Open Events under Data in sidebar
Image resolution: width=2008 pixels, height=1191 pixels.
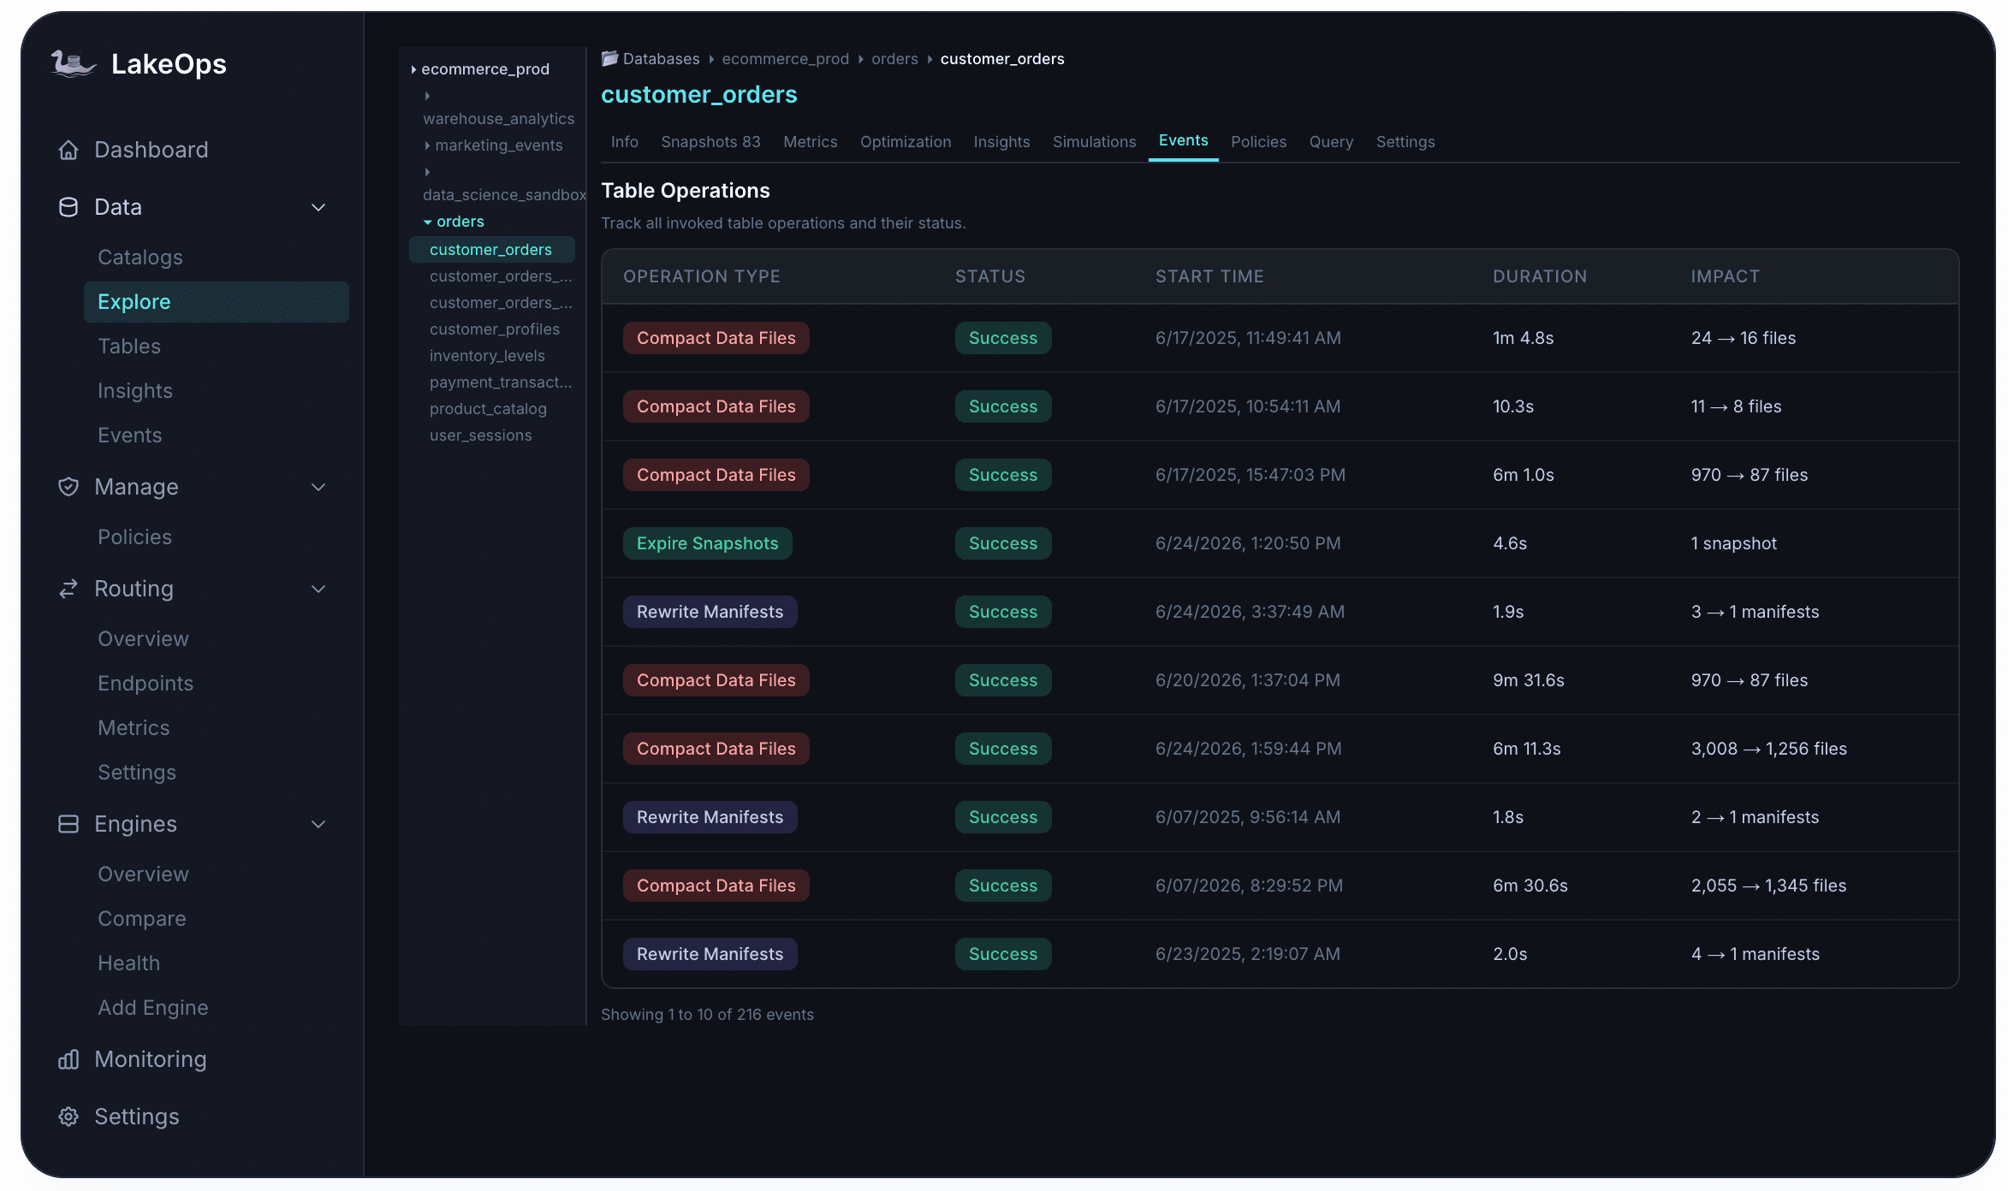[130, 436]
